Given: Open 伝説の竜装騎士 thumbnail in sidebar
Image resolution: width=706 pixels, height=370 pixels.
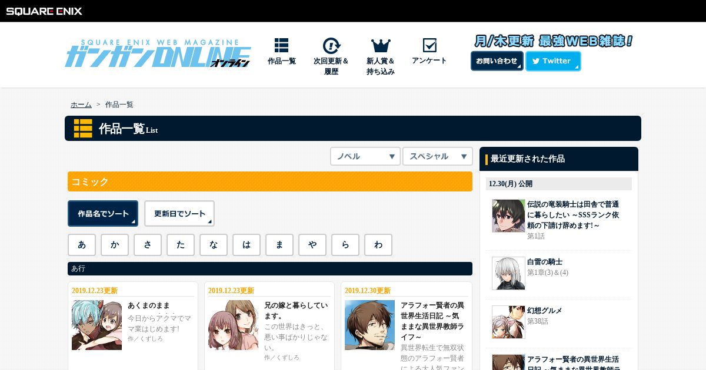Looking at the screenshot, I should coord(508,216).
